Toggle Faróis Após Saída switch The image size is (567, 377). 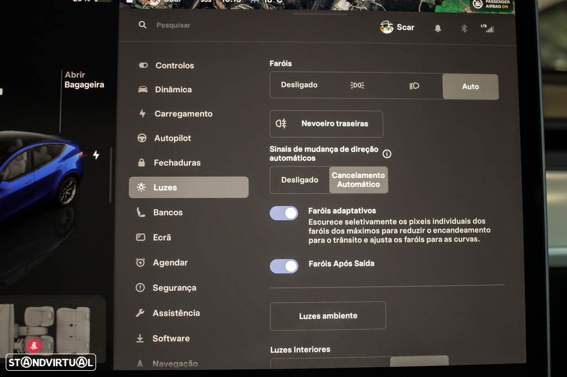click(284, 266)
